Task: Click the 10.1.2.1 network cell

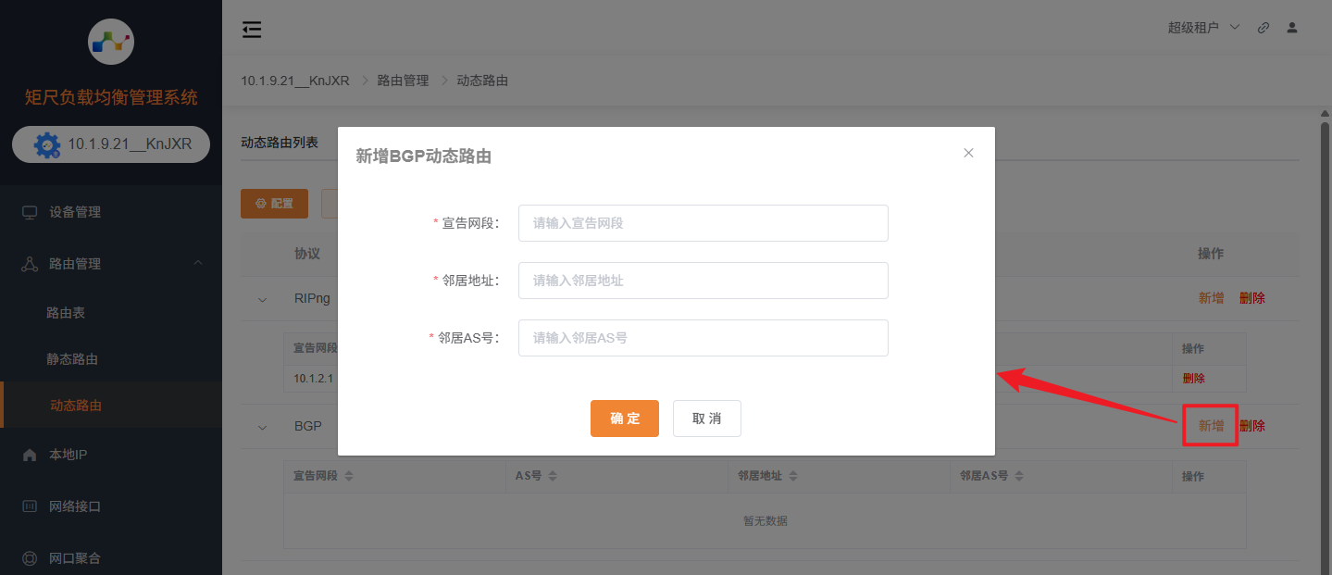Action: pos(314,378)
